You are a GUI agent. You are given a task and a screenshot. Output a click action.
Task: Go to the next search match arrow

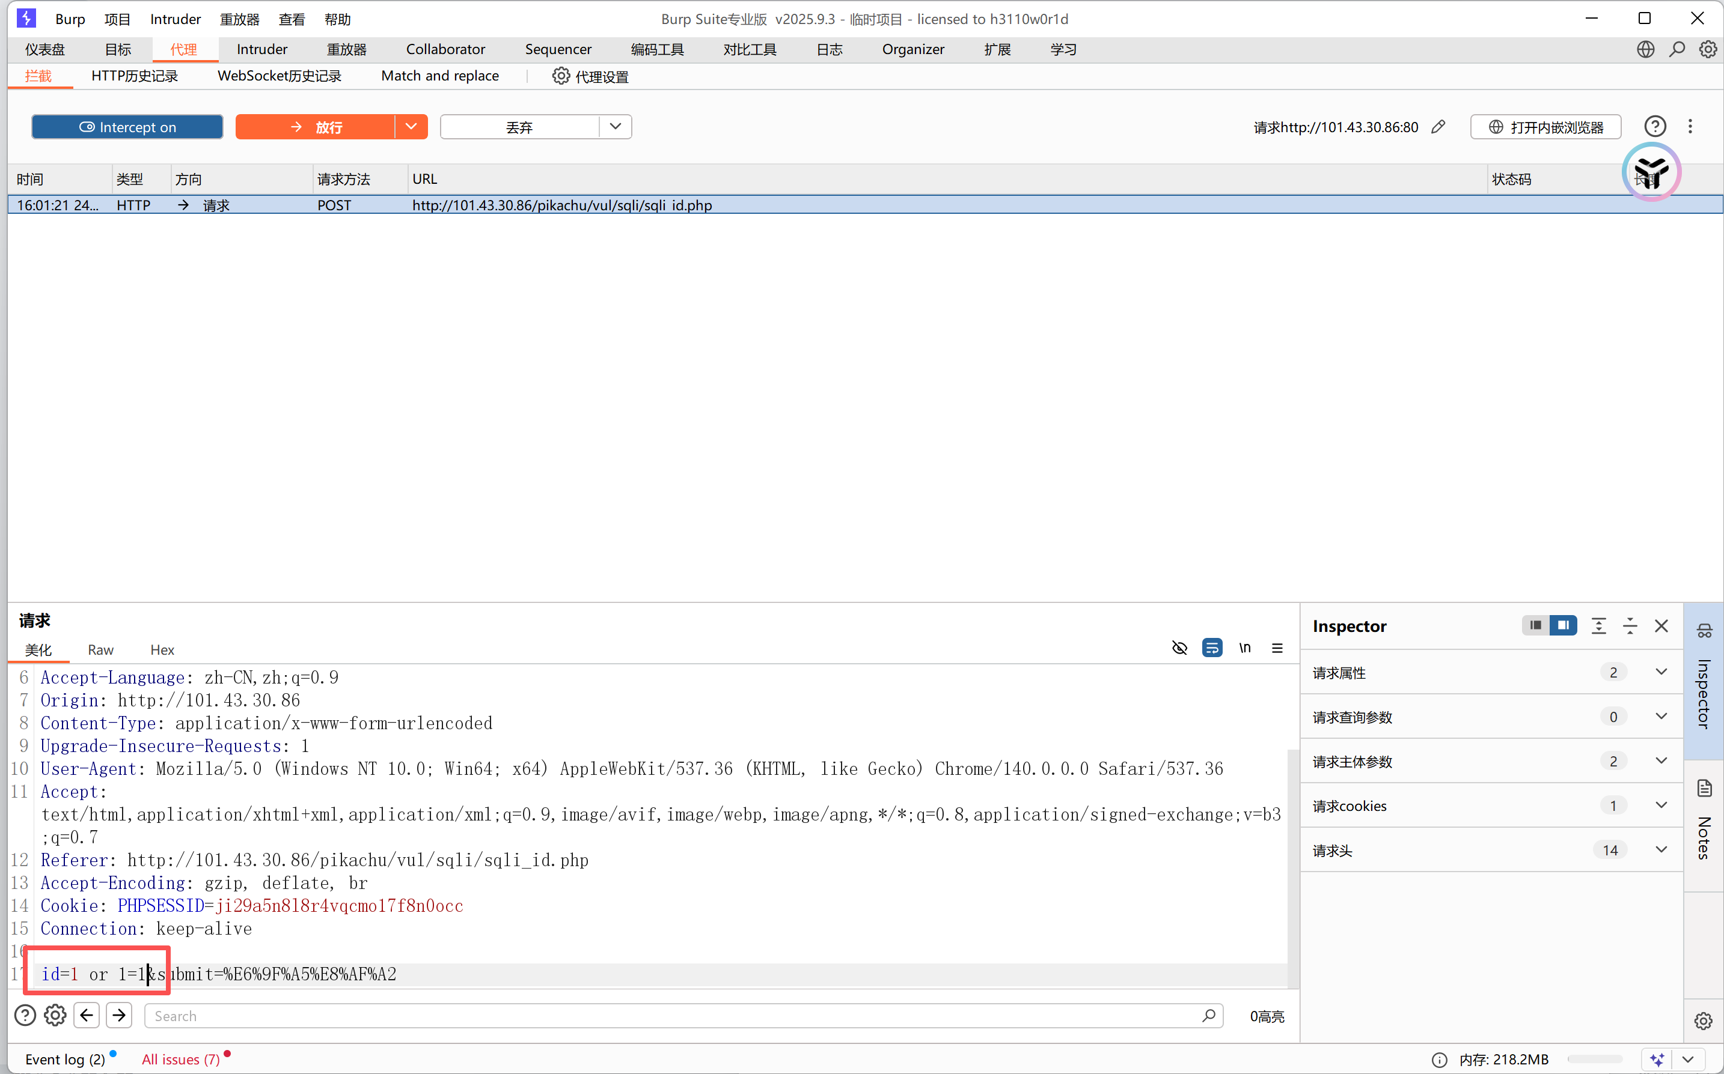120,1016
